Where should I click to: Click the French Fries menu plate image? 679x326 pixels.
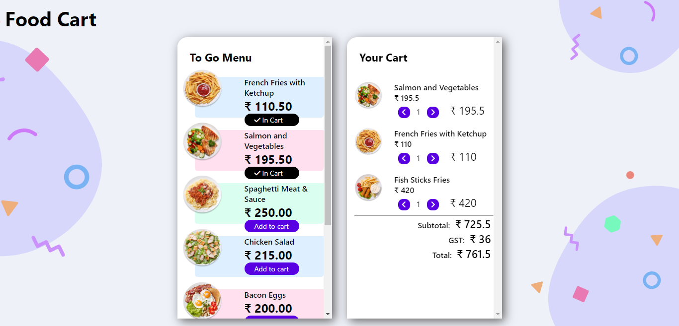202,88
